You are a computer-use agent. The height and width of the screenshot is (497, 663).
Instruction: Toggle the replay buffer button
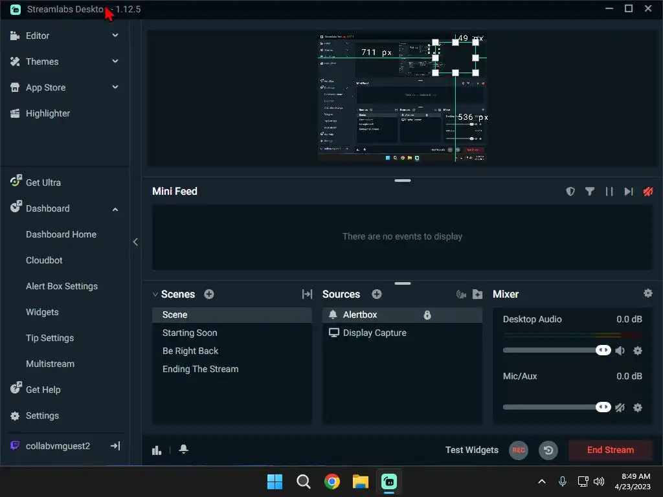pos(548,450)
